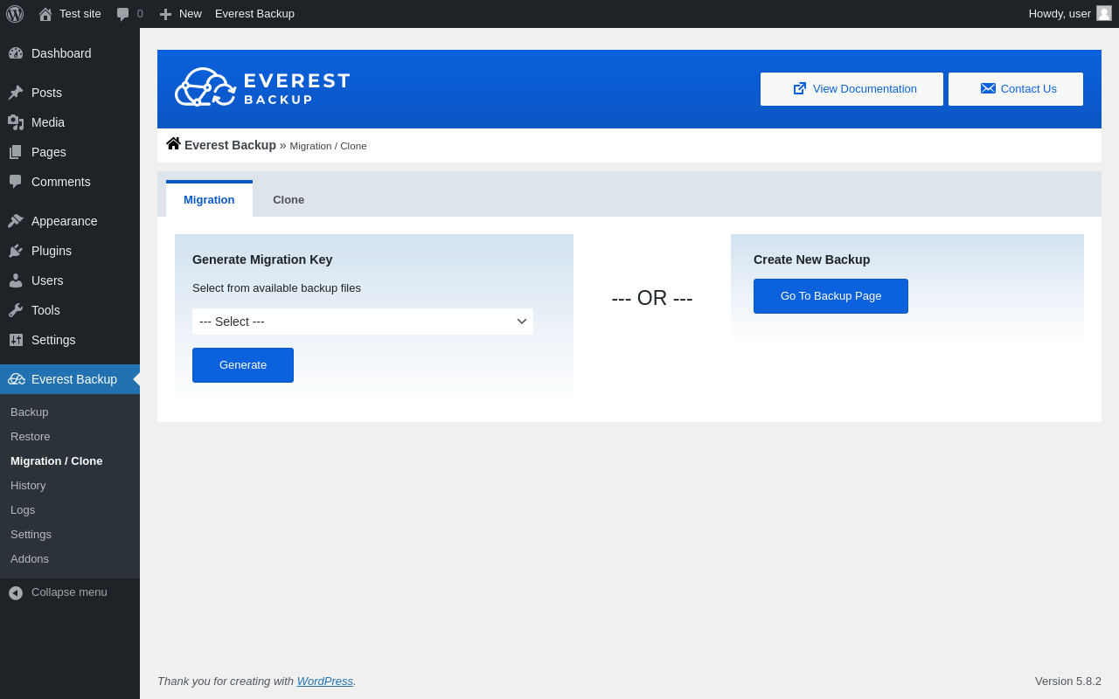
Task: Open the comments bubble icon in admin bar
Action: 123,14
